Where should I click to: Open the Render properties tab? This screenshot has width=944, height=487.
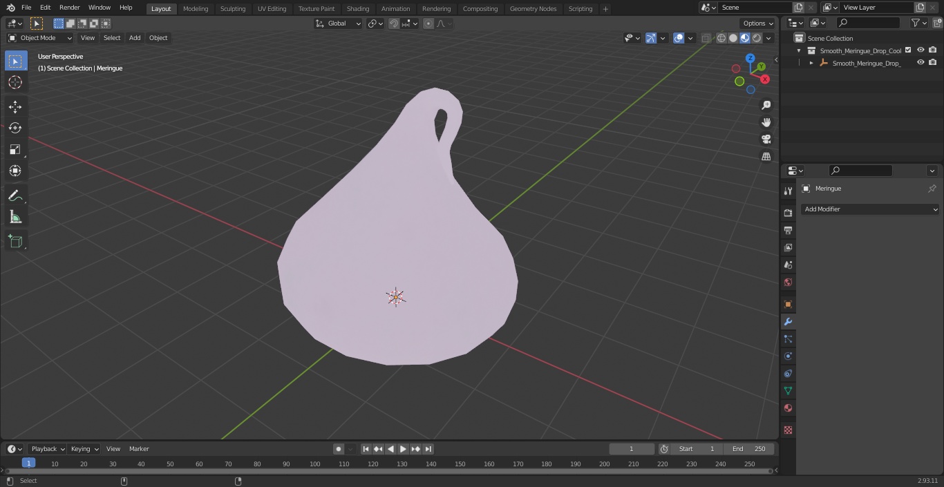[788, 213]
